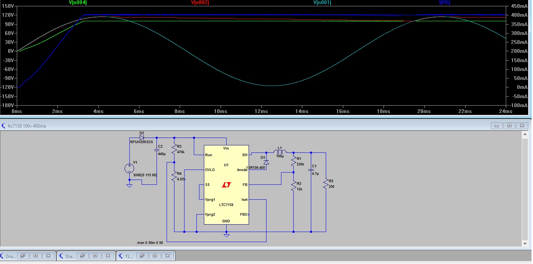Click the schematic scrollbar down arrow
The image size is (533, 264).
click(526, 243)
